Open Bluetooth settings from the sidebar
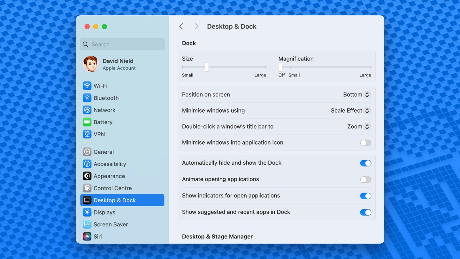460x259 pixels. (x=87, y=98)
